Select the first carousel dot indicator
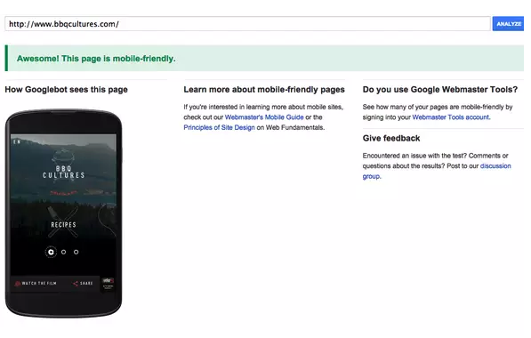Viewport: 531px width, 338px height. (51, 252)
